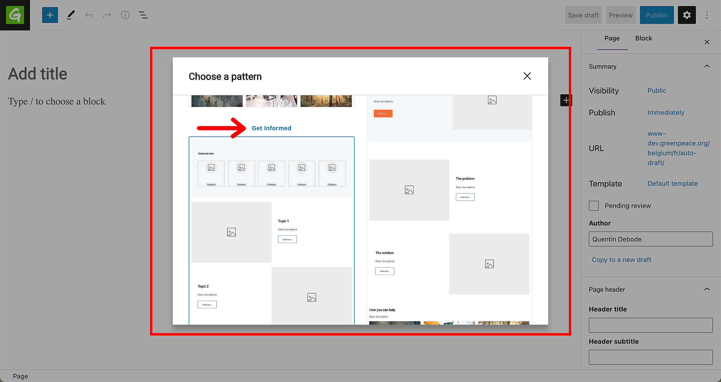Click the Preview button
The width and height of the screenshot is (721, 382).
pyautogui.click(x=620, y=15)
